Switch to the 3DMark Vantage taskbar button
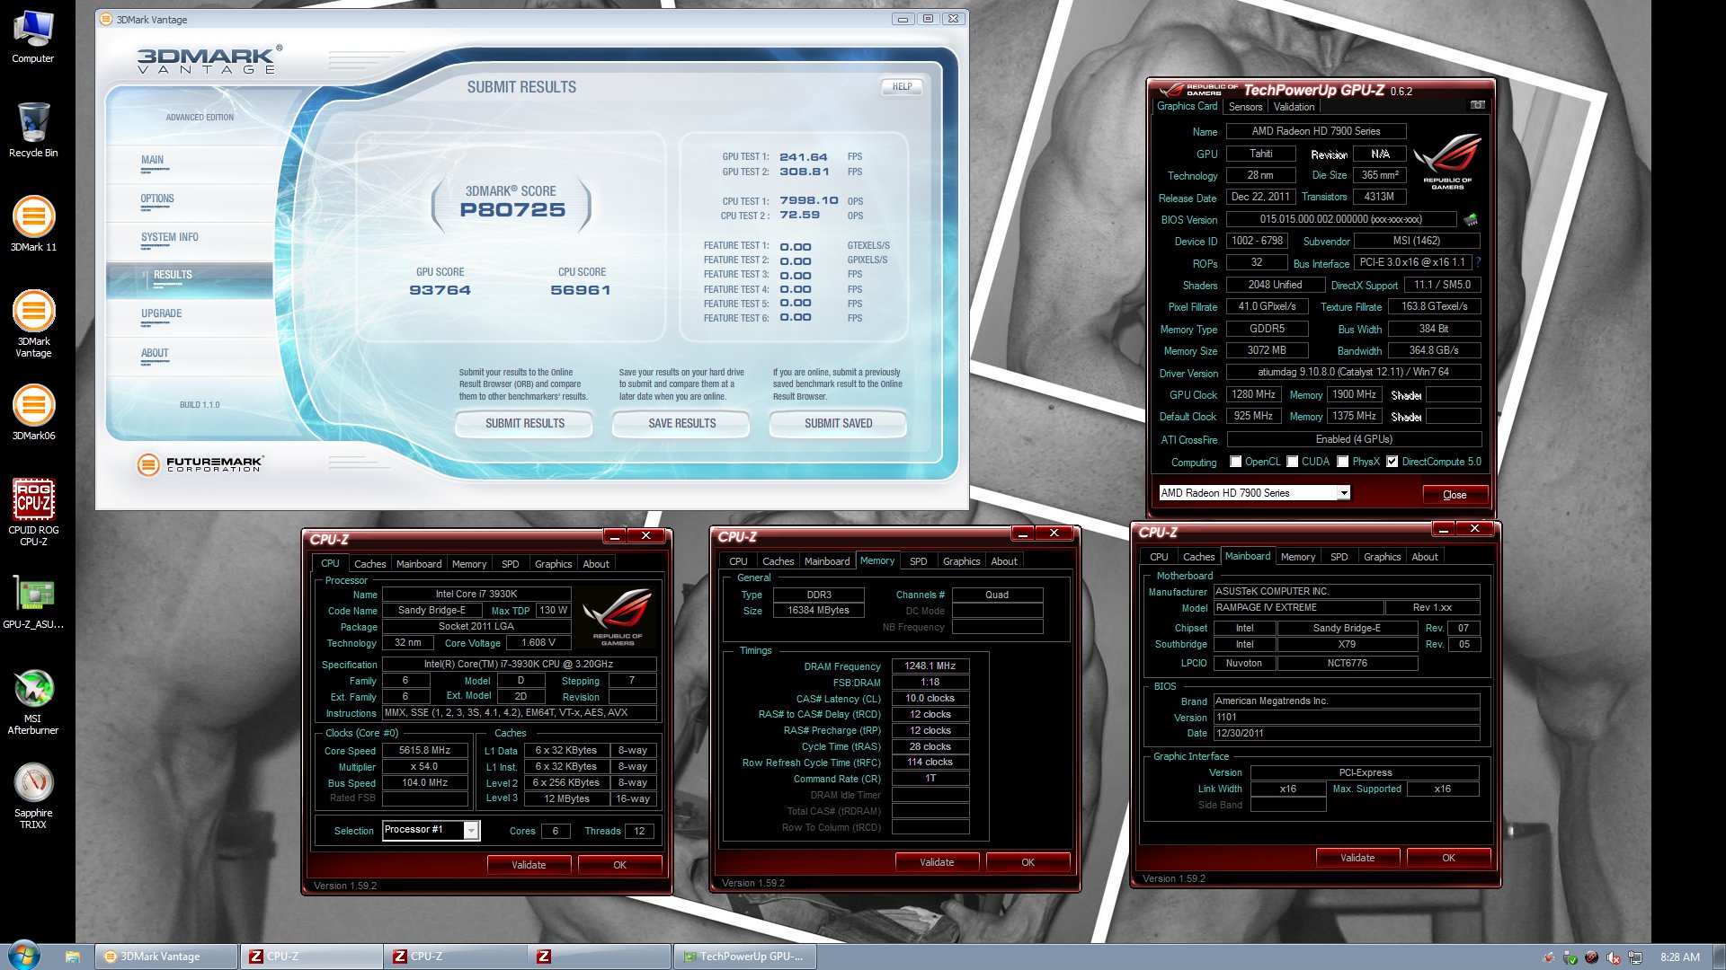 (x=166, y=957)
